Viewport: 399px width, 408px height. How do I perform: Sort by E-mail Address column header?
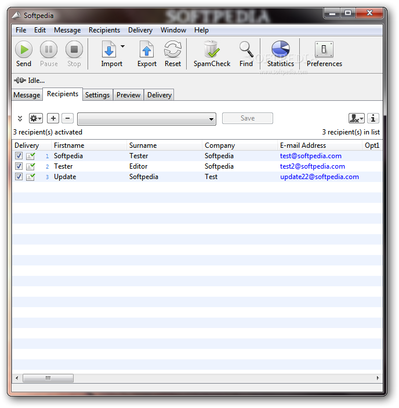point(320,145)
